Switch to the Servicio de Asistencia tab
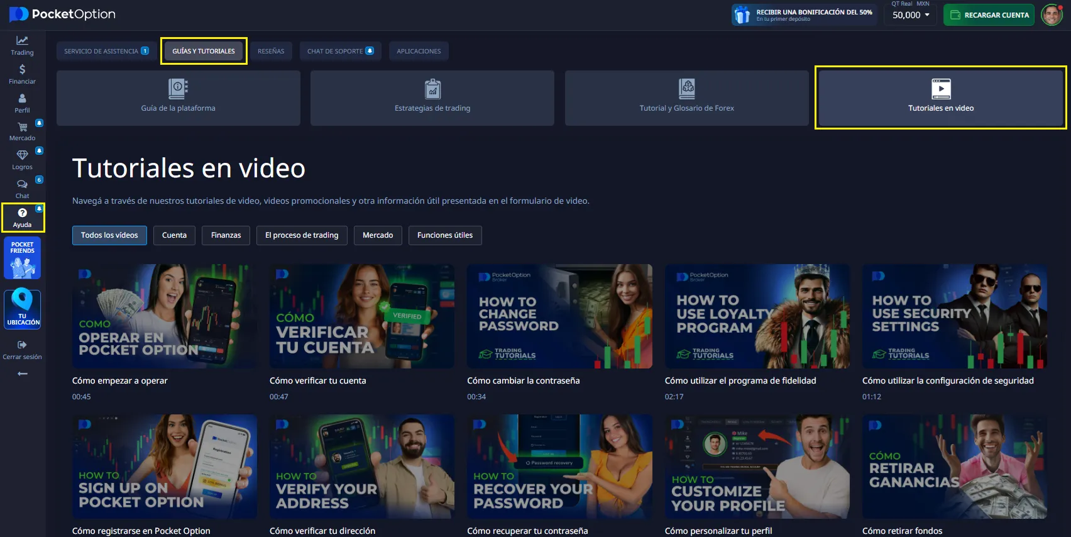Screen dimensions: 1071x537 pyautogui.click(x=106, y=51)
